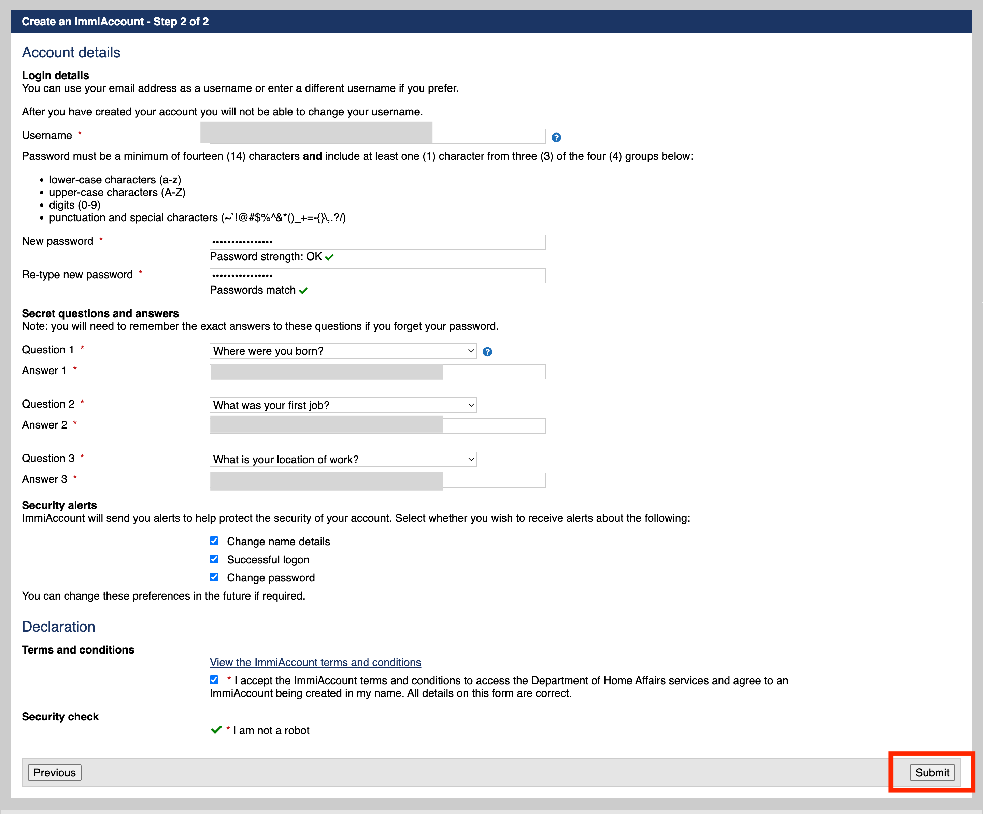Viewport: 983px width, 814px height.
Task: Untick the accept terms and conditions checkbox
Action: (x=214, y=679)
